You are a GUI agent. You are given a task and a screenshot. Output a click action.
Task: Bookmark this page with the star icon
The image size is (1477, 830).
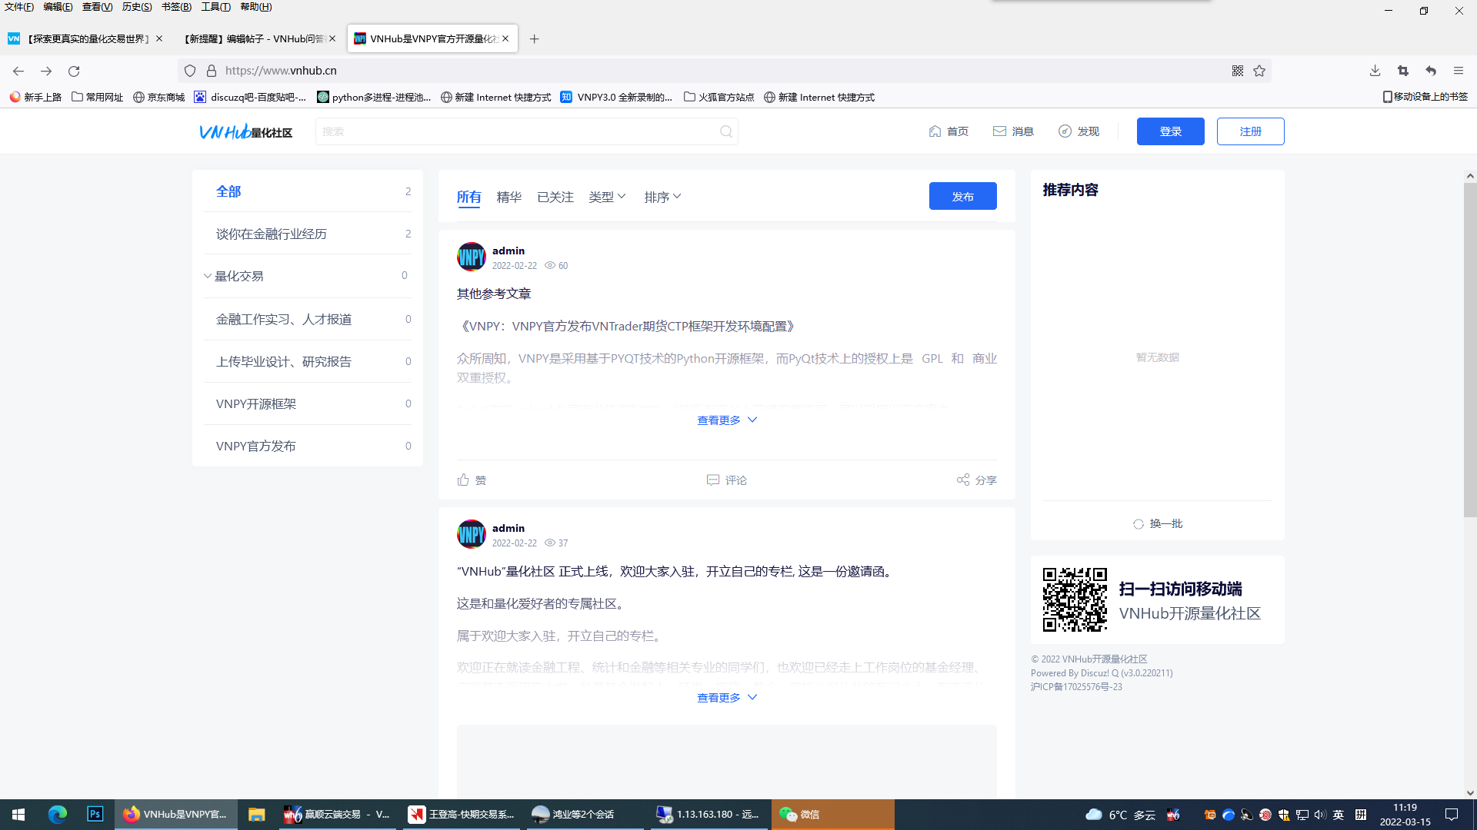pyautogui.click(x=1259, y=71)
